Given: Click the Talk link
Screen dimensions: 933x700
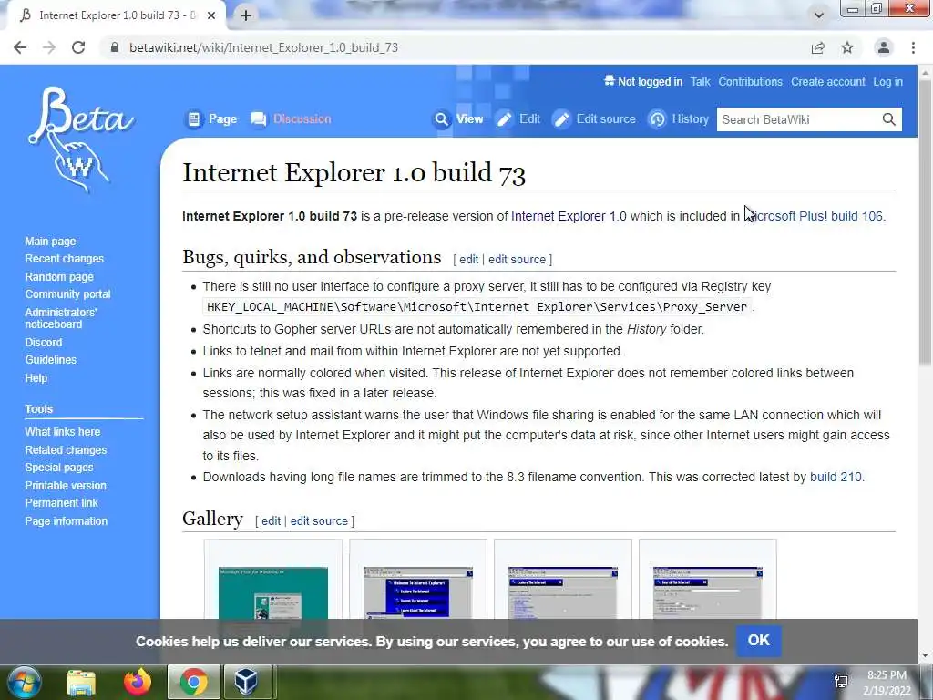Looking at the screenshot, I should point(701,81).
